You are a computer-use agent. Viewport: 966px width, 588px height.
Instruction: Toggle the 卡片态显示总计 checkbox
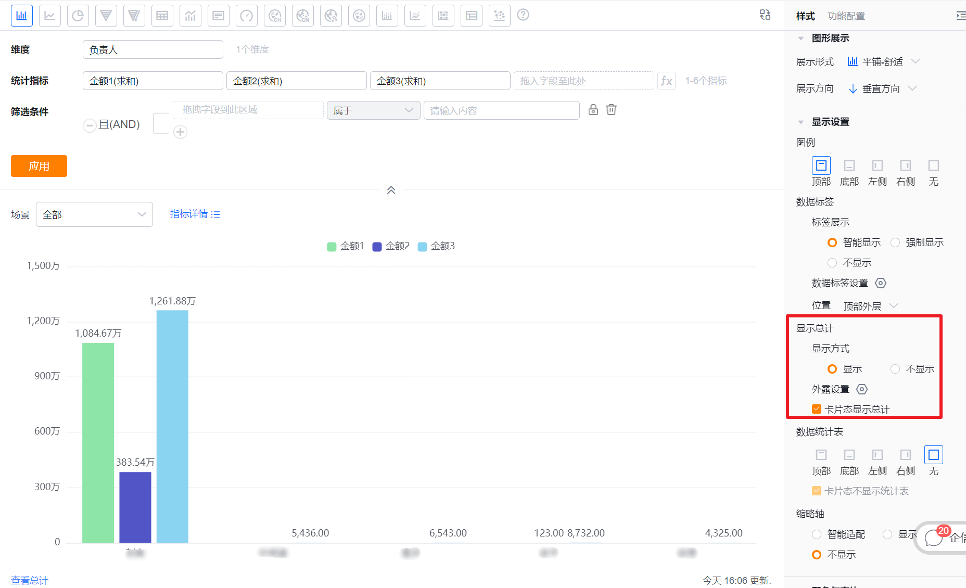pyautogui.click(x=817, y=409)
